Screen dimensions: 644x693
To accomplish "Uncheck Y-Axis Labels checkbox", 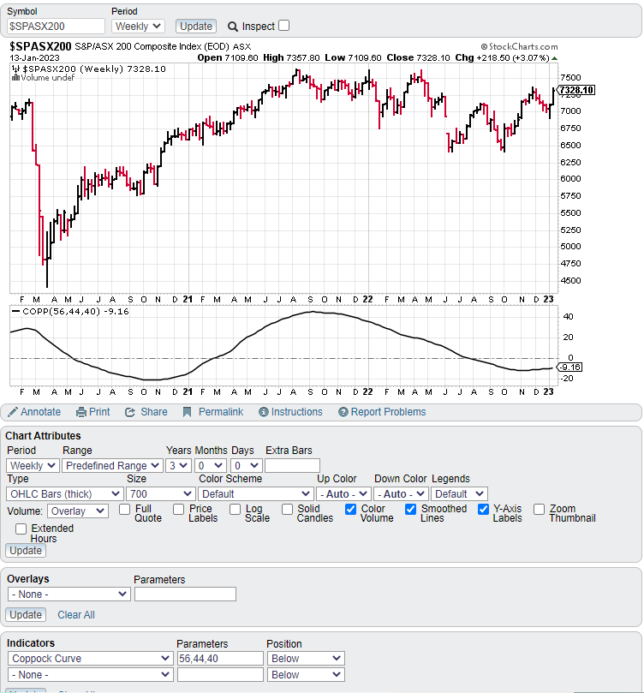I will (483, 509).
